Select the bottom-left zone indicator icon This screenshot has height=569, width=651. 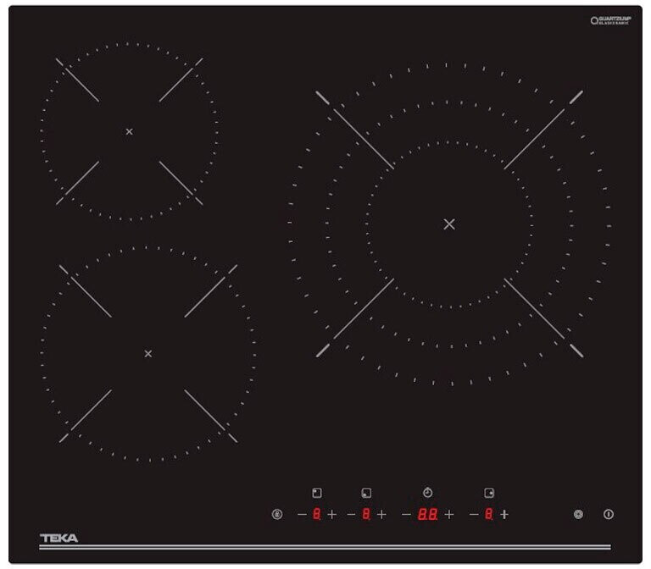tap(366, 492)
